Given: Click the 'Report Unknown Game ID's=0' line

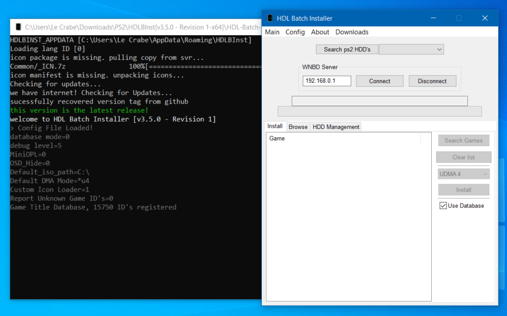Looking at the screenshot, I should click(x=61, y=198).
